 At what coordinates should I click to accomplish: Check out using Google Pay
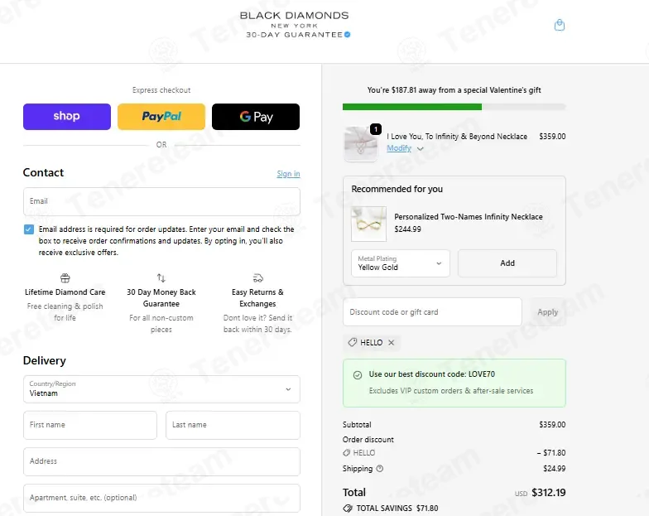click(256, 117)
